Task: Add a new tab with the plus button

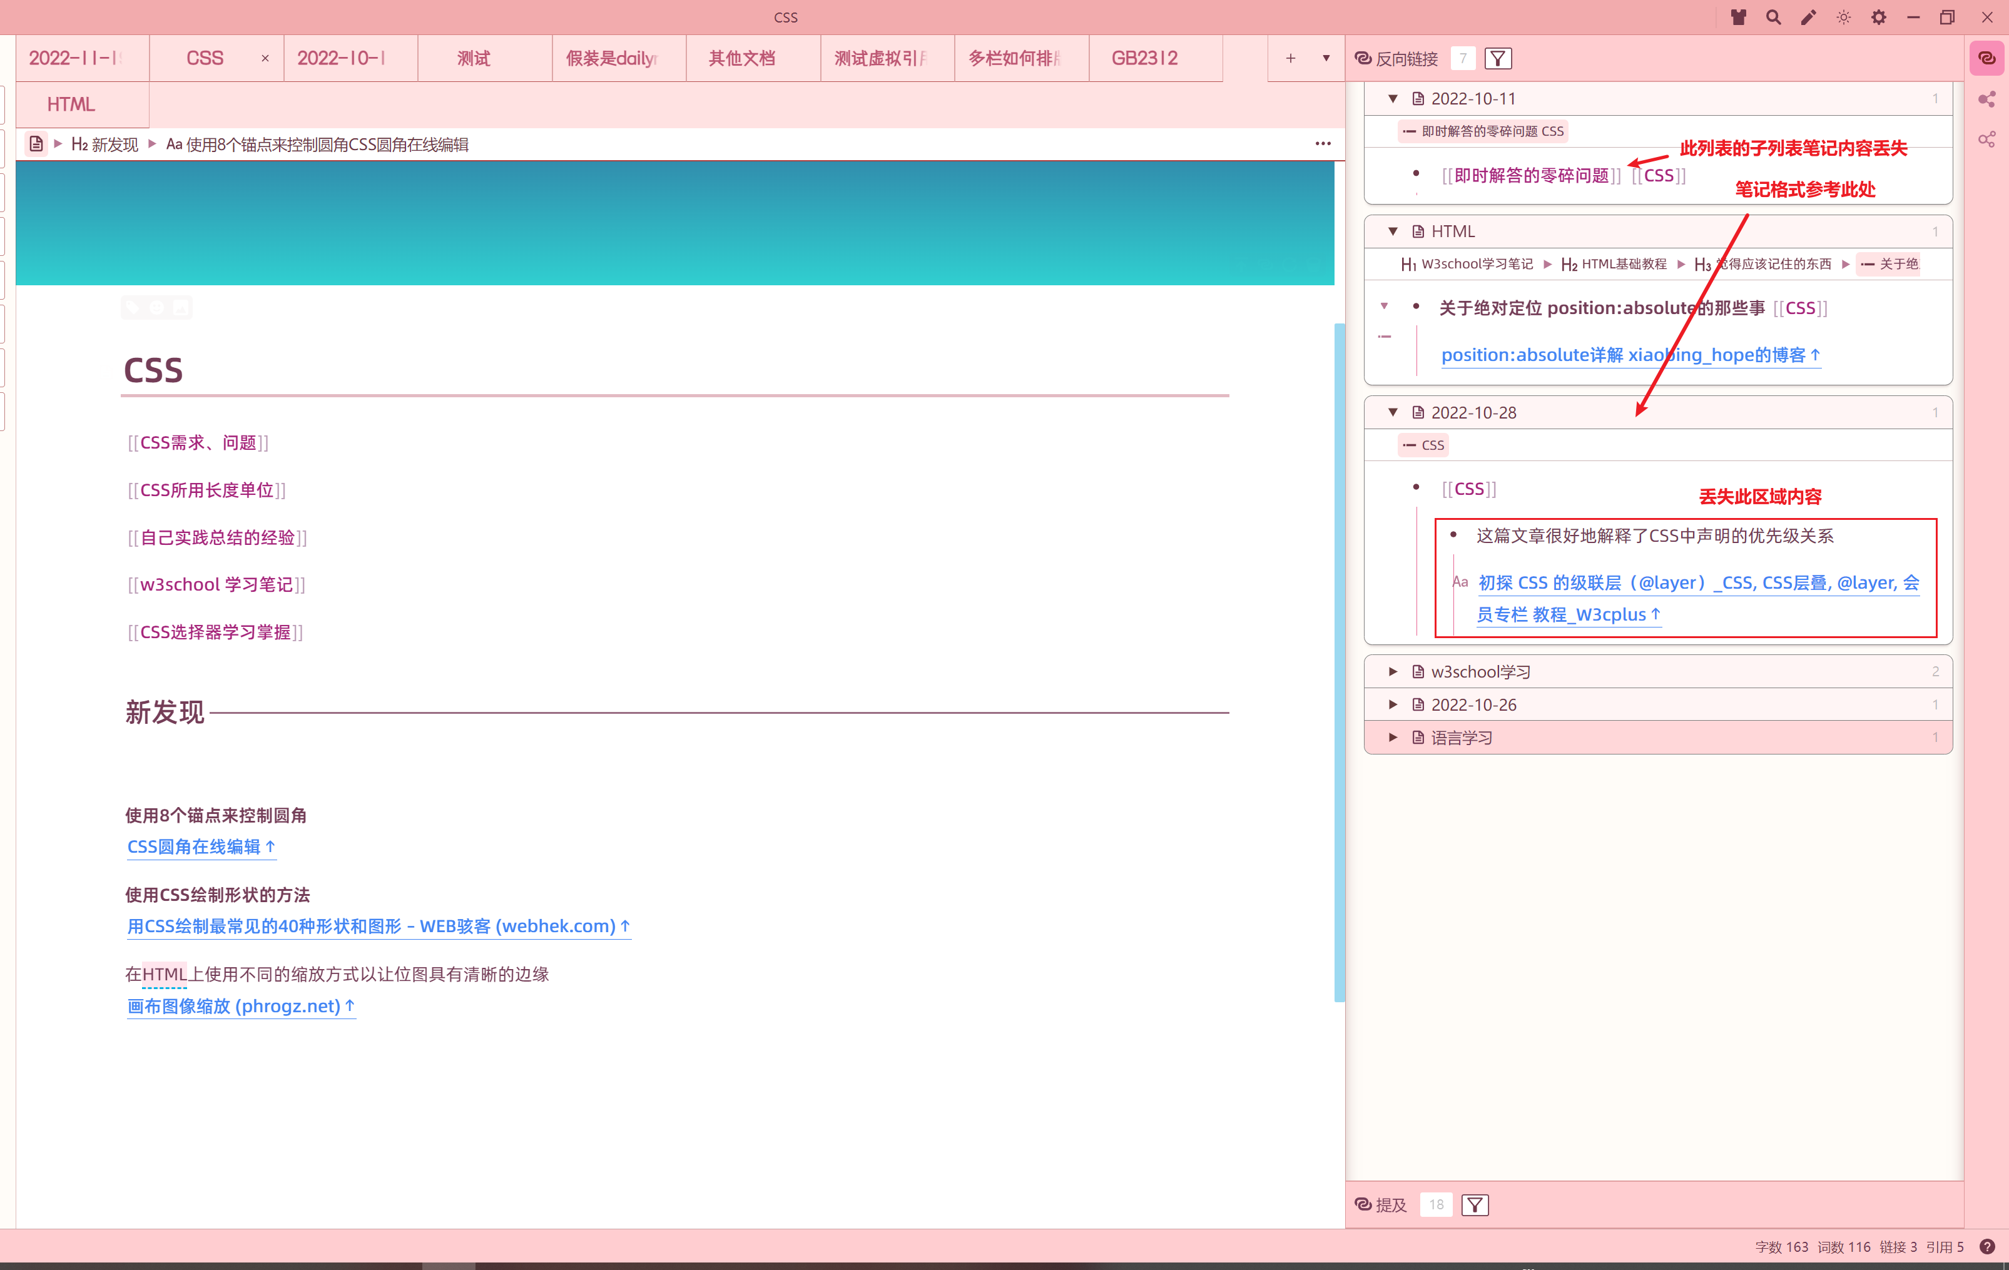Action: [x=1290, y=58]
